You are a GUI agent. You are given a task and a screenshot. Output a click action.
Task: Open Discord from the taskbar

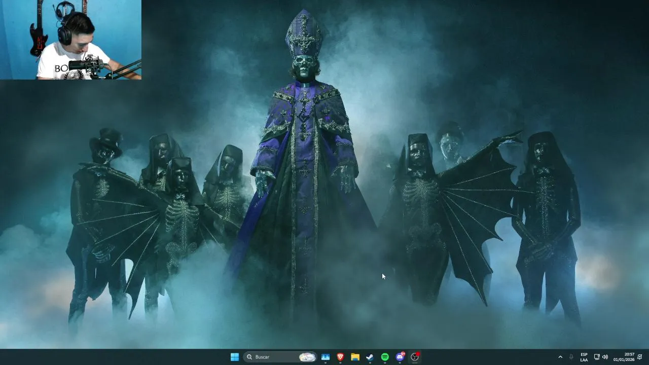click(x=400, y=357)
